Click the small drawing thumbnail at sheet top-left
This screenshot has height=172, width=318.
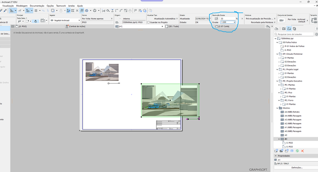102,71
